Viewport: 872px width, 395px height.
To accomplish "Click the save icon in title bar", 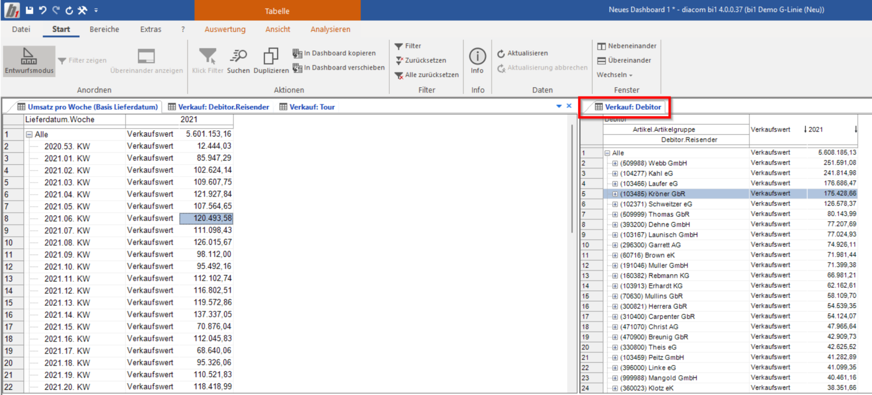I will [x=30, y=10].
